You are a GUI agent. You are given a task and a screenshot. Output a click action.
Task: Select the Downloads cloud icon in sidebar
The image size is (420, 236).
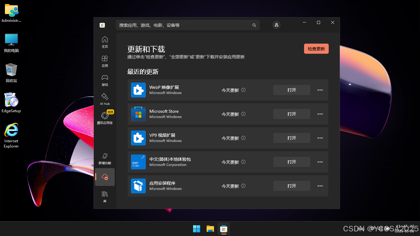click(x=105, y=177)
